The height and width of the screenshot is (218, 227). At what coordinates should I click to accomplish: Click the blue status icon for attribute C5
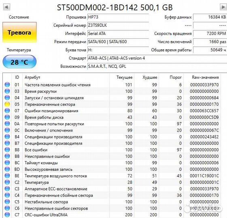[7, 202]
